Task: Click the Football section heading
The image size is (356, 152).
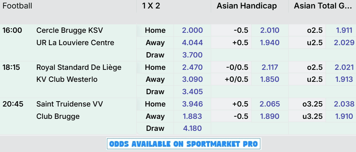Action: click(17, 6)
